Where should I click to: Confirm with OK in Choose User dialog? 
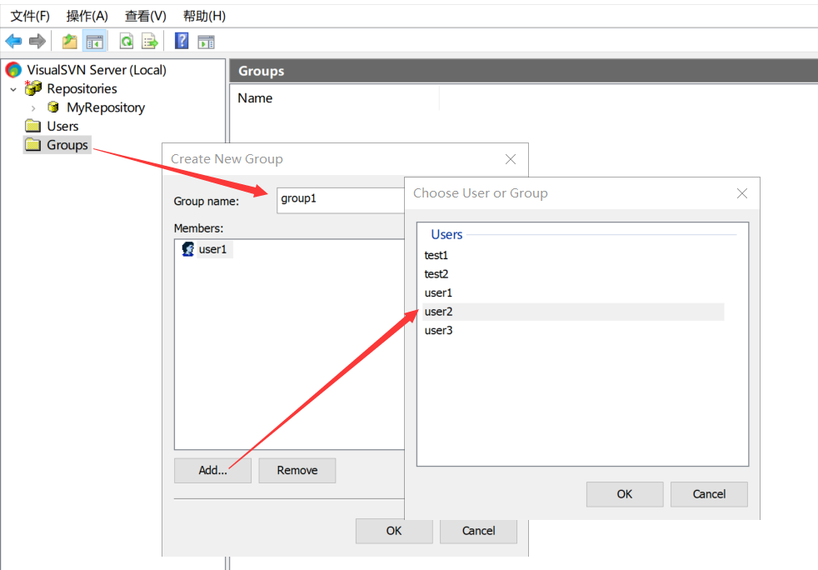coord(625,494)
